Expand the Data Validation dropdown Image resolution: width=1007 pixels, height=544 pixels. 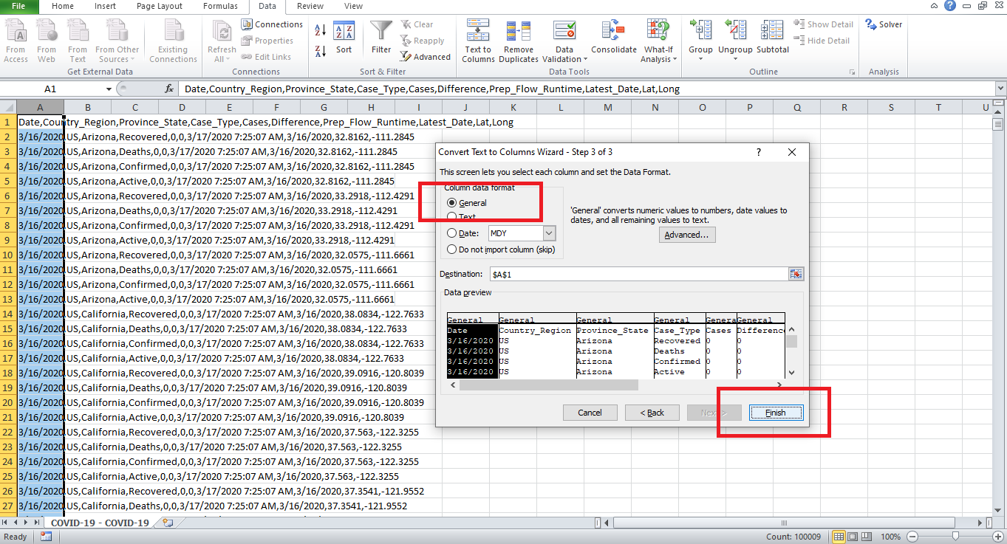click(x=564, y=55)
